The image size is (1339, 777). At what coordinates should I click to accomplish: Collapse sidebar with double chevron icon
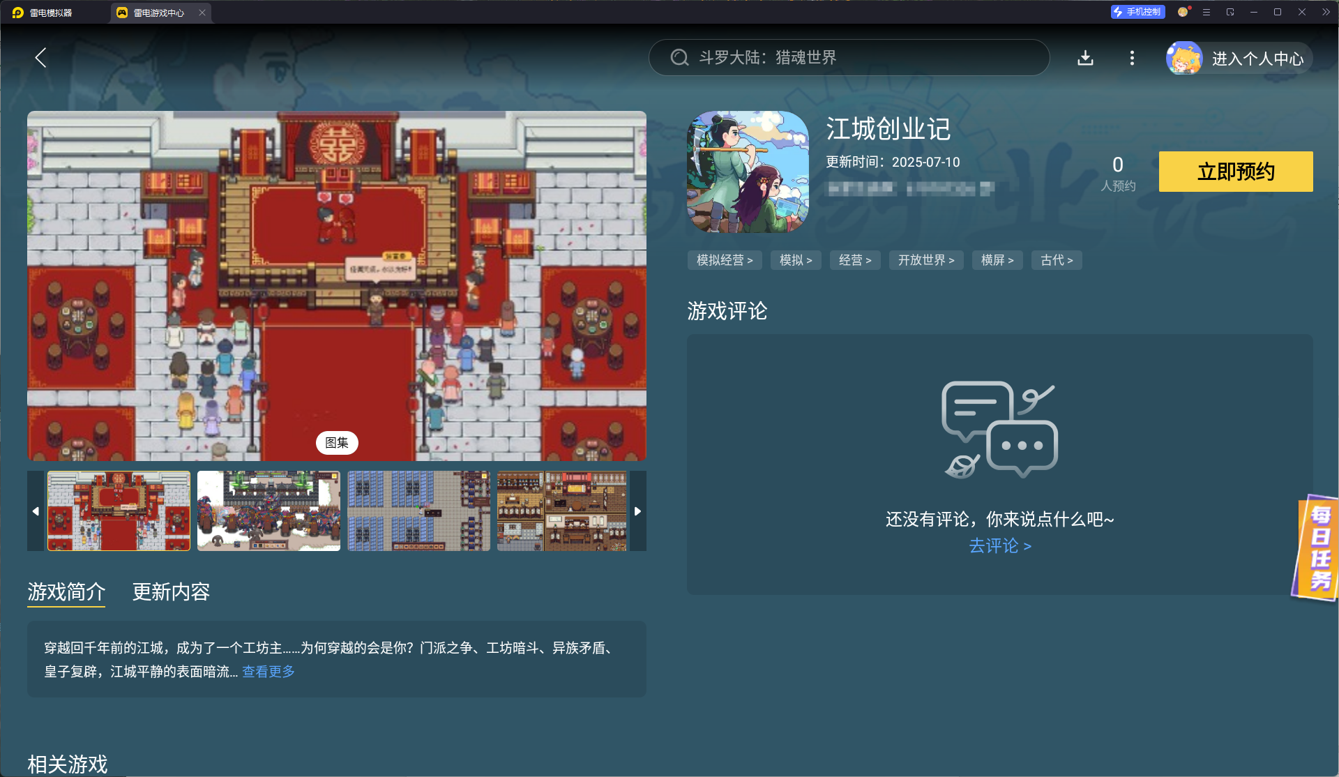pyautogui.click(x=1326, y=12)
